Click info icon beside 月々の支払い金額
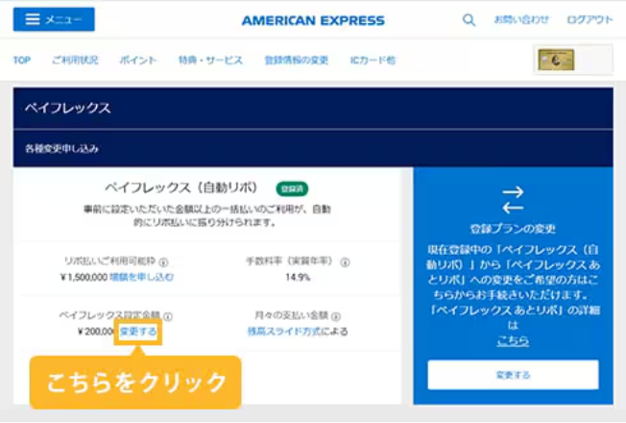 click(337, 315)
